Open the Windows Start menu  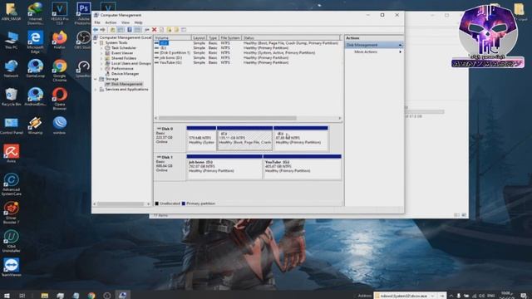click(7, 296)
